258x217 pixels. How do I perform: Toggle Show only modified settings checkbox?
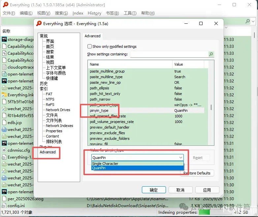(x=89, y=46)
